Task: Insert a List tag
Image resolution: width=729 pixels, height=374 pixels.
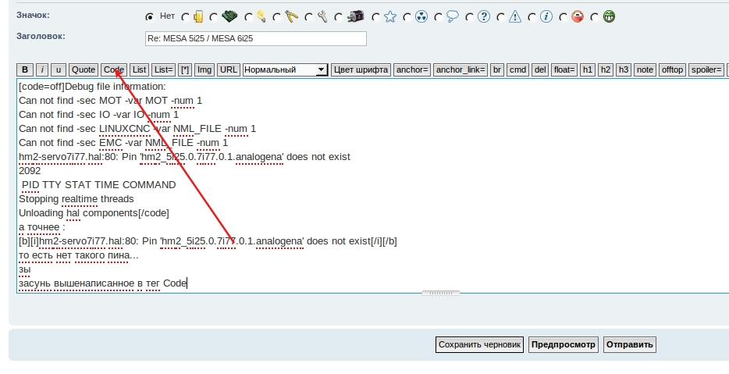Action: tap(139, 69)
